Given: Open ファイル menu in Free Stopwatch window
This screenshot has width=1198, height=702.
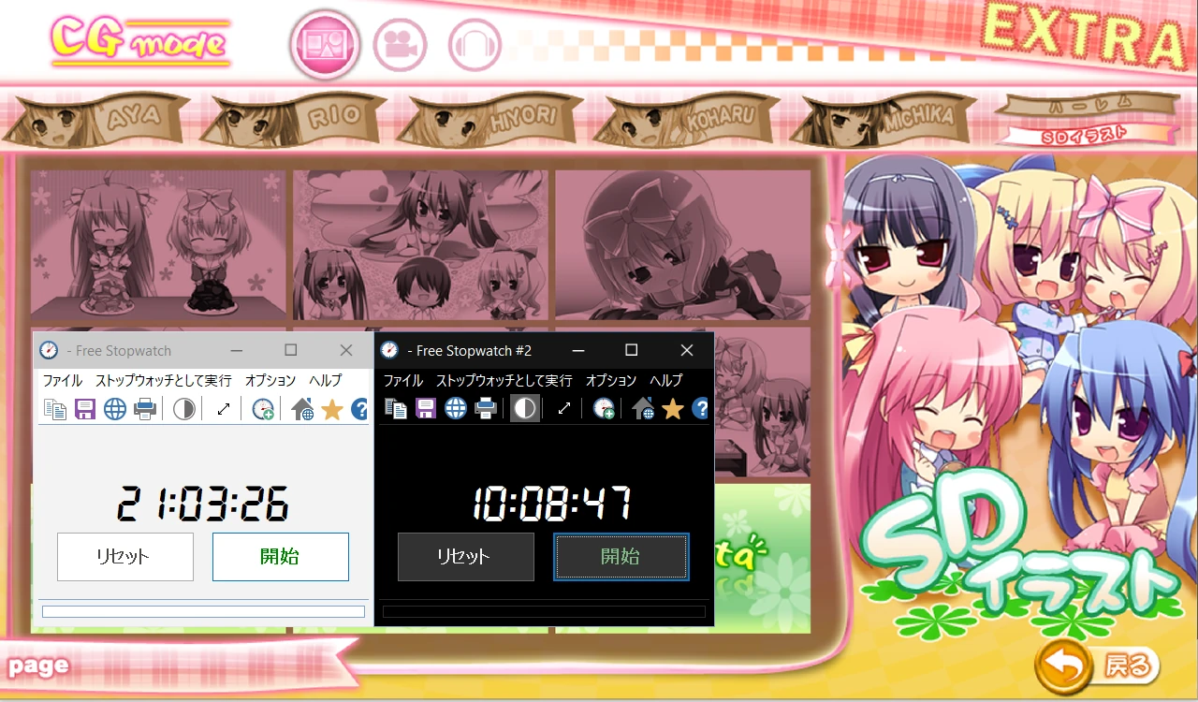Looking at the screenshot, I should [63, 381].
